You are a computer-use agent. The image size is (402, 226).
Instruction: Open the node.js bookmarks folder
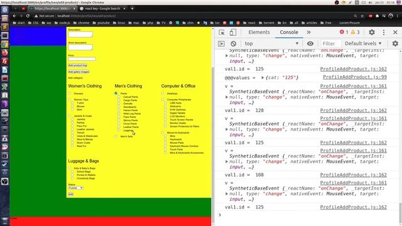tap(62, 23)
